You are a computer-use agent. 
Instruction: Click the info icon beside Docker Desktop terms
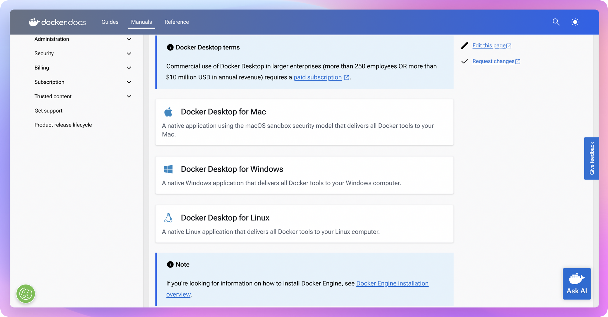[170, 47]
